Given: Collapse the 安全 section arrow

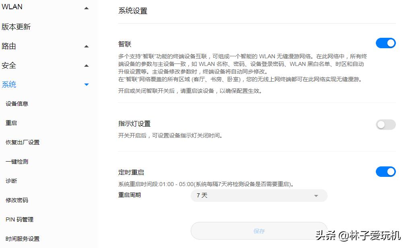Looking at the screenshot, I should point(86,65).
